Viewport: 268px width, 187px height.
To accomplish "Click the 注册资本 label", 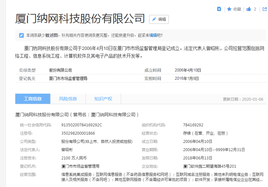I will (28, 158).
